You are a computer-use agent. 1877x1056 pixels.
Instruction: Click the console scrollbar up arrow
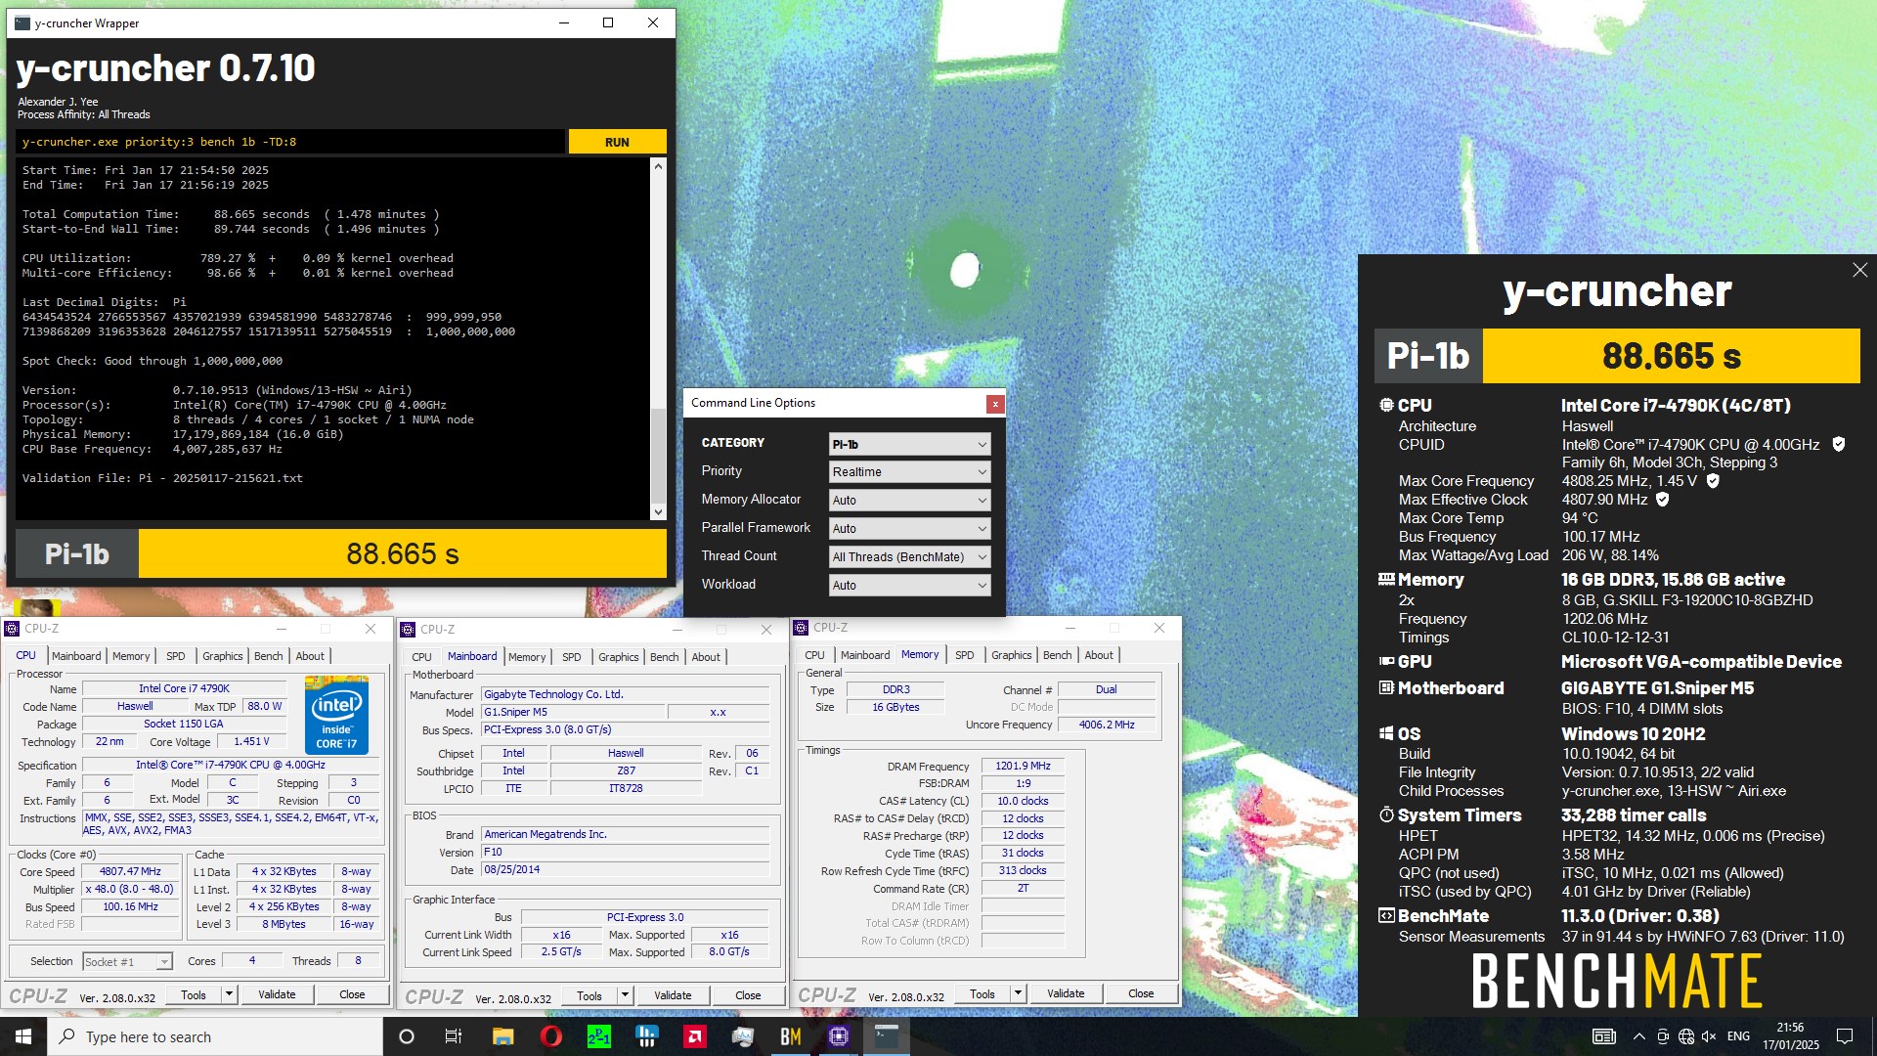(x=658, y=166)
